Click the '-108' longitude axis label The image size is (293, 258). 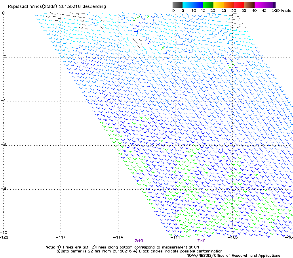(233, 237)
